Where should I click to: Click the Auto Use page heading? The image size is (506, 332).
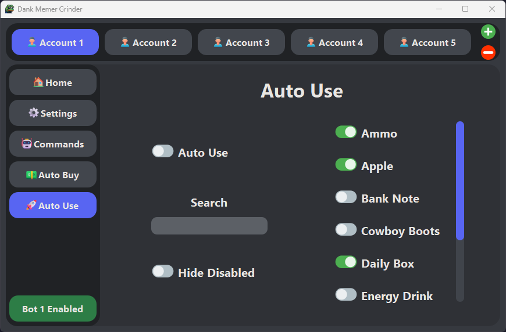pos(302,91)
